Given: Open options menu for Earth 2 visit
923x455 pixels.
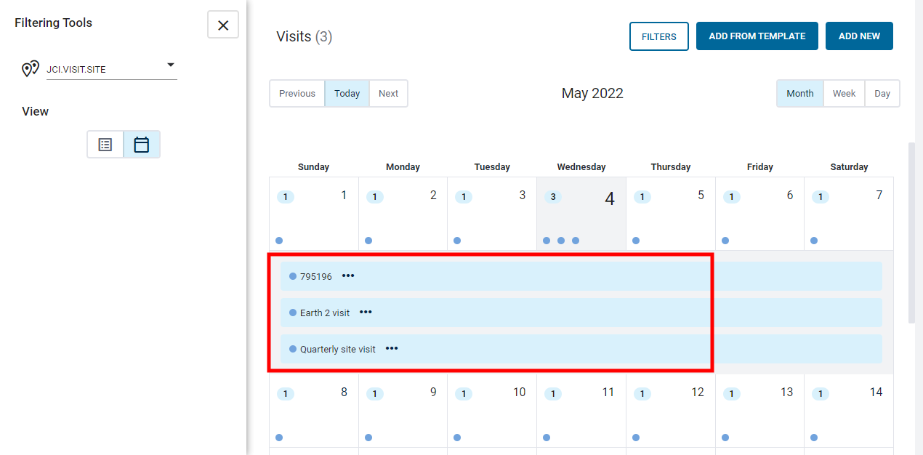Looking at the screenshot, I should coord(366,313).
